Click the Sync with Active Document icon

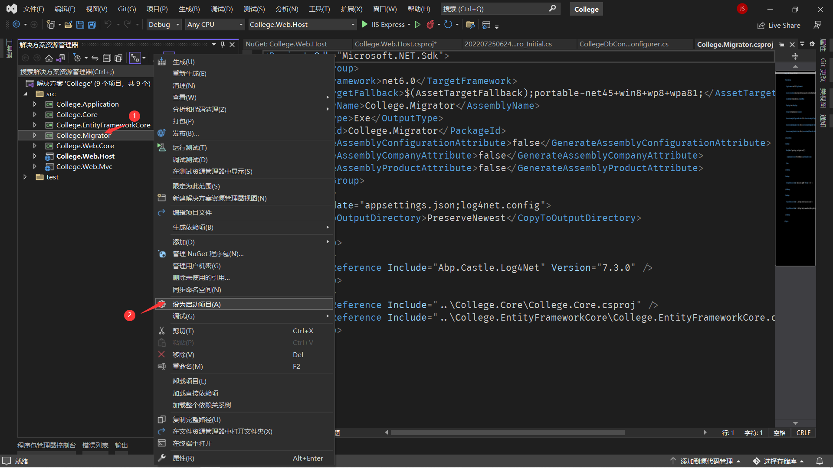click(x=95, y=58)
